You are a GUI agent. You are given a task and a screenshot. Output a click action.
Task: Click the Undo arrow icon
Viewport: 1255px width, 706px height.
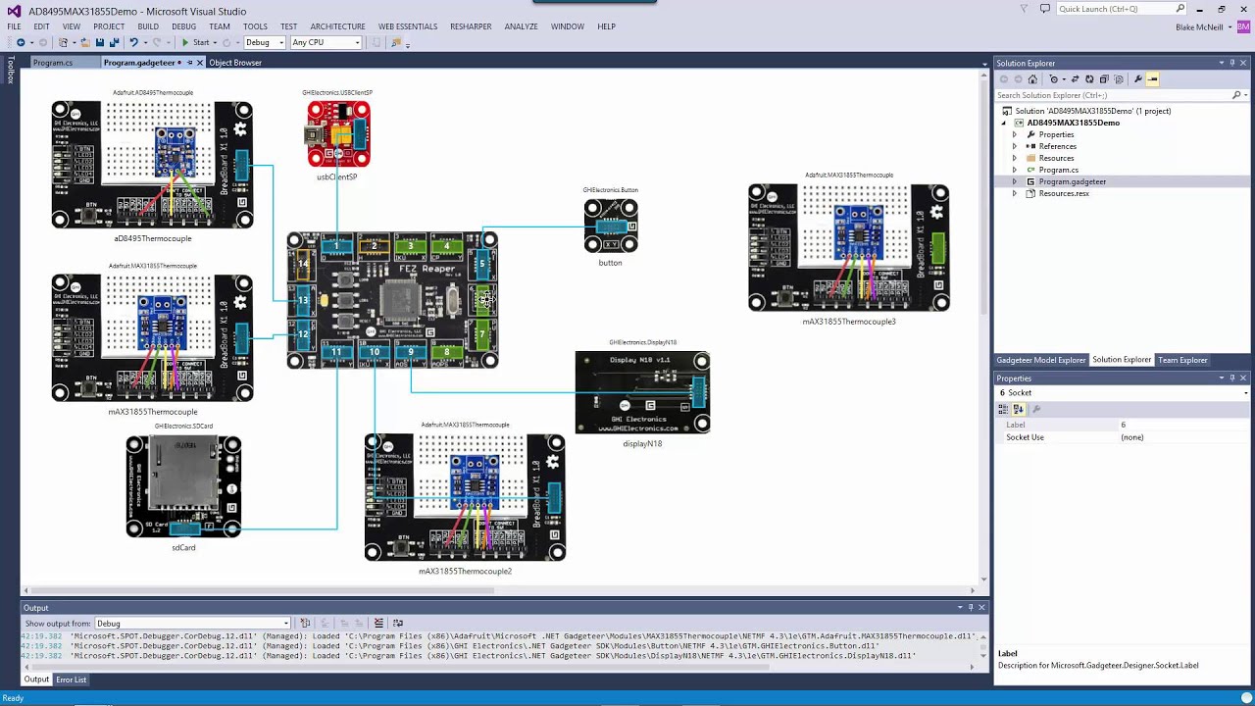[x=134, y=42]
